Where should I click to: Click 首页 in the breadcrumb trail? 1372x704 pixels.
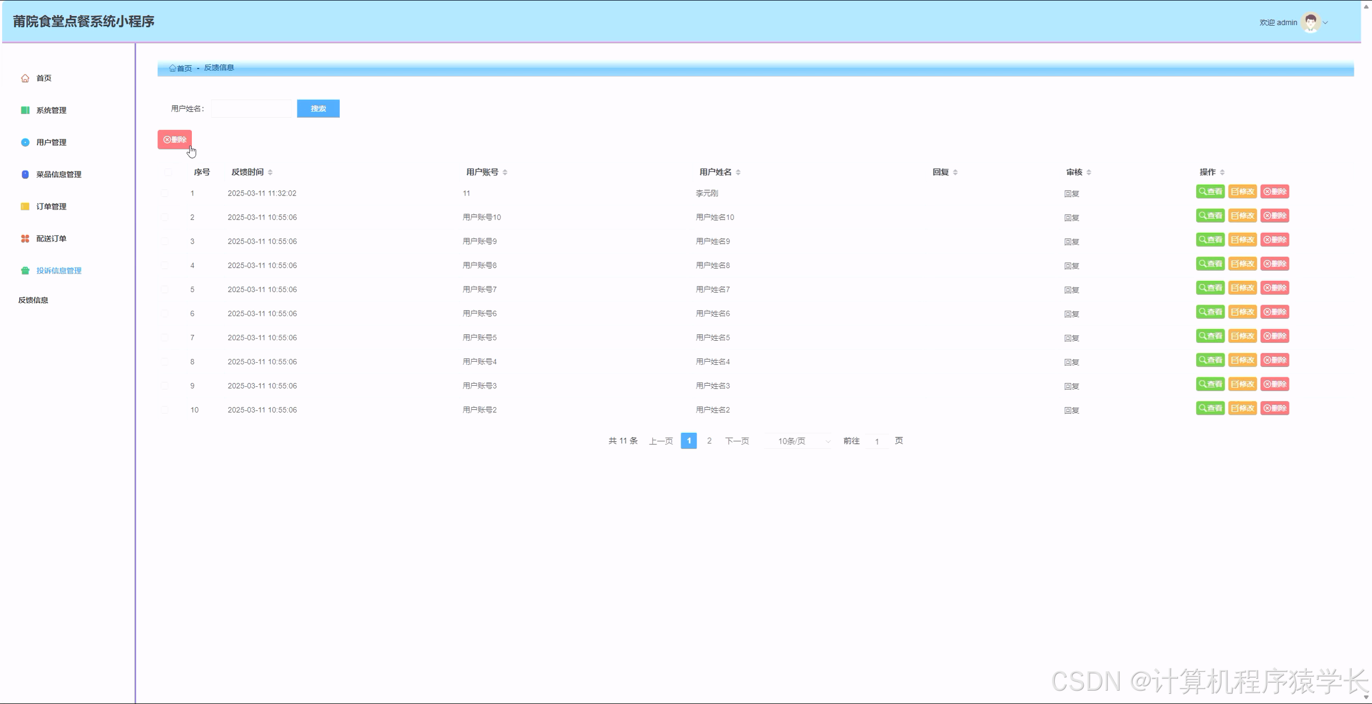point(183,68)
